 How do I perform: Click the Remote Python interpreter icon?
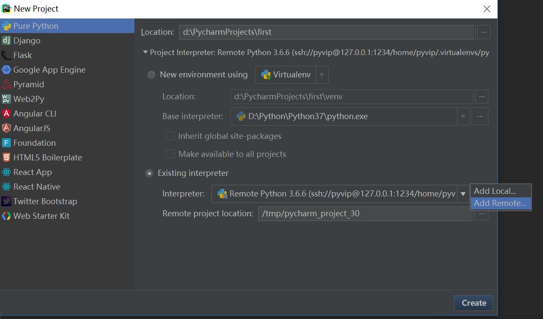[x=223, y=194]
